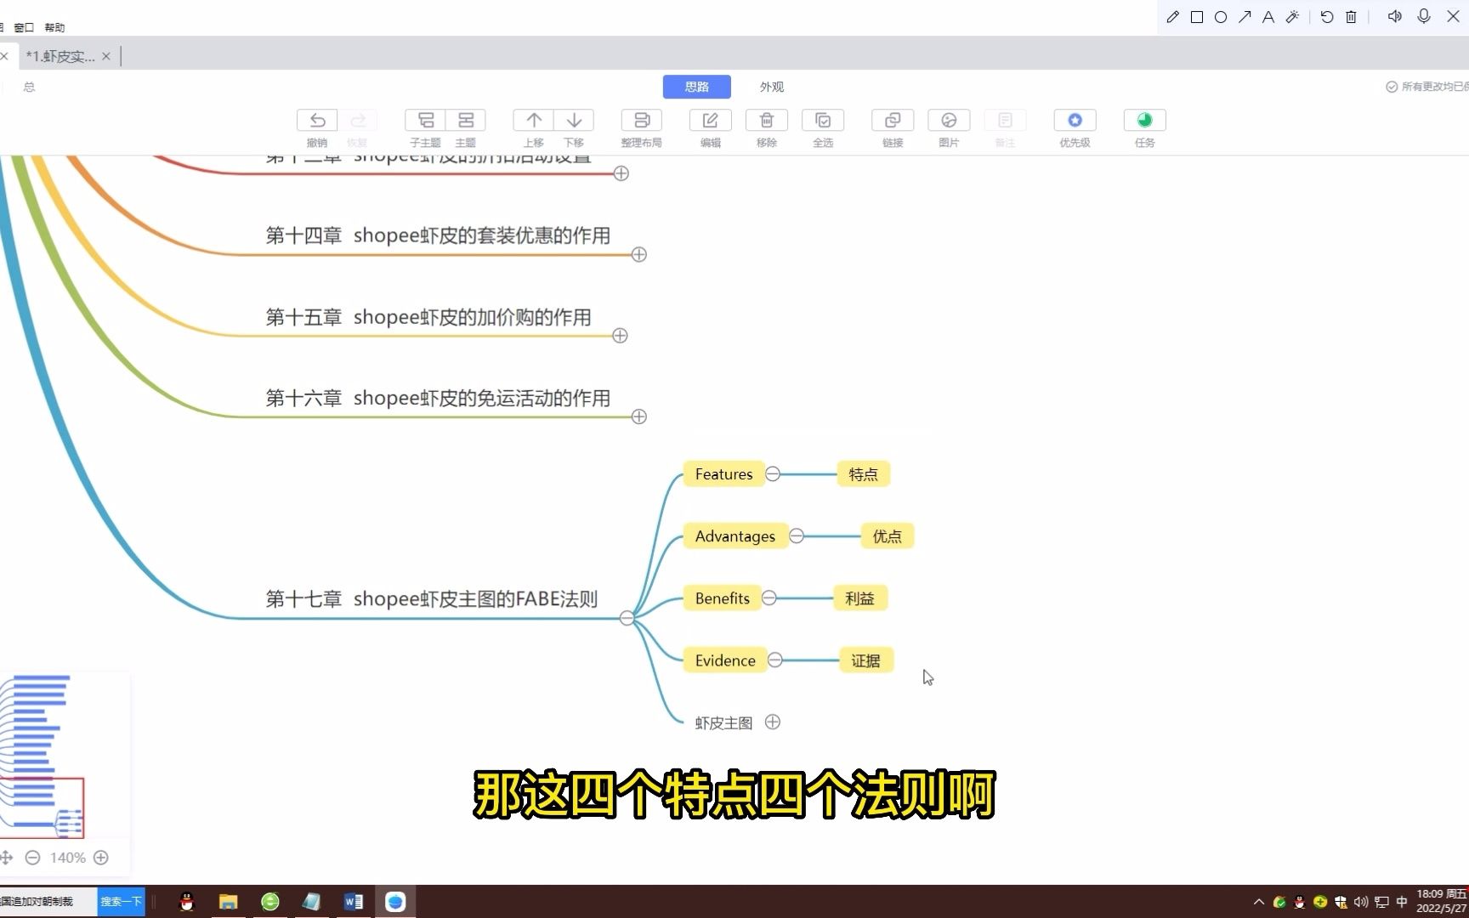
Task: Click the 编辑 edit icon
Action: 711,120
